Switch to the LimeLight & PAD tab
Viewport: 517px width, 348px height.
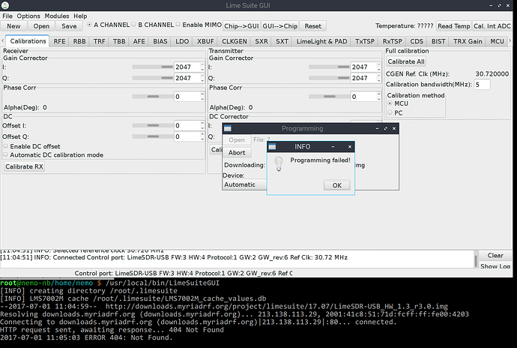coord(321,42)
